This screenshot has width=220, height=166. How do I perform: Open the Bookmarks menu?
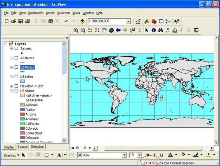pos(36,13)
